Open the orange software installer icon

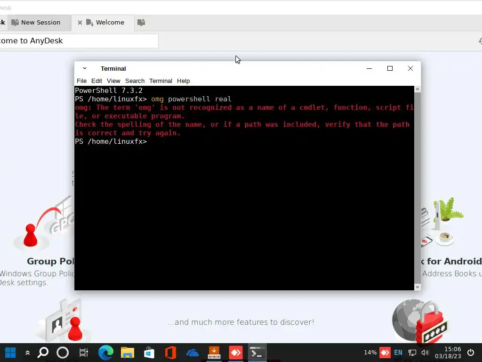tap(214, 353)
